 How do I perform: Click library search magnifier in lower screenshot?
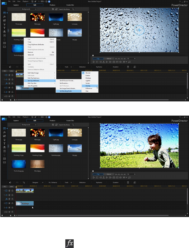tap(73, 125)
